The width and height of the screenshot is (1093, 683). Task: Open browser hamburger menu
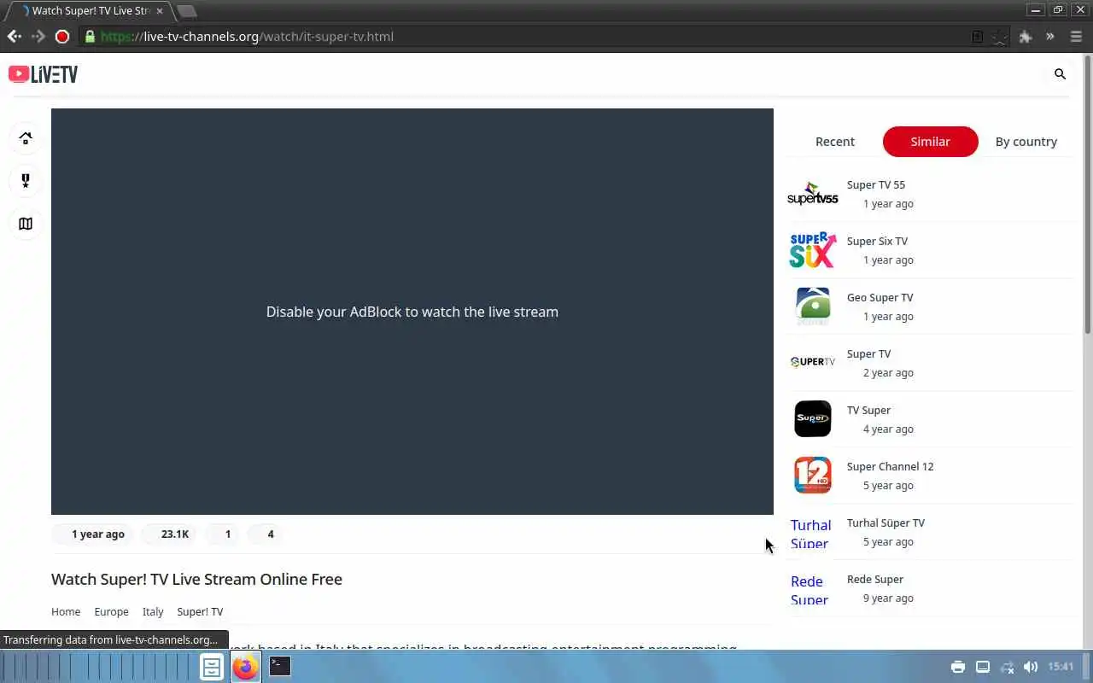pyautogui.click(x=1076, y=37)
